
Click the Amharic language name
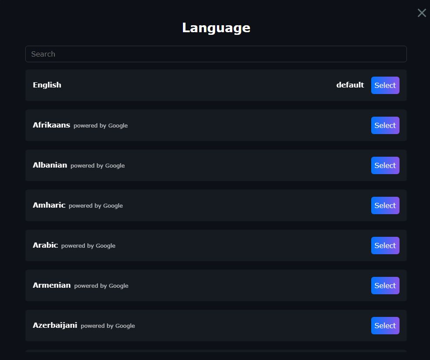pos(49,205)
